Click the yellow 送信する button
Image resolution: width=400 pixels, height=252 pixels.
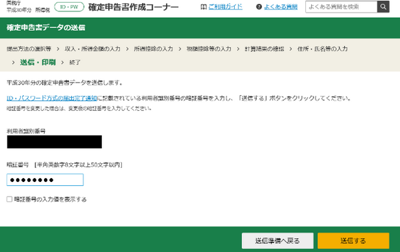coord(353,241)
